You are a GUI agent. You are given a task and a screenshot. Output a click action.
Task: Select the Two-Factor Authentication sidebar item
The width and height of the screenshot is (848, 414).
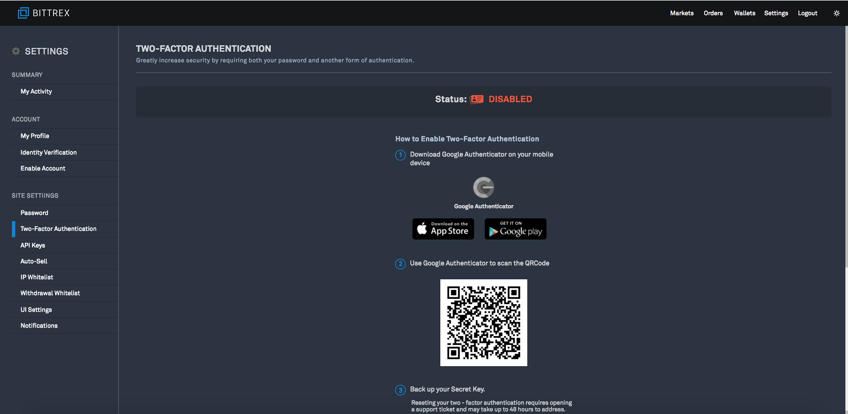[x=58, y=229]
